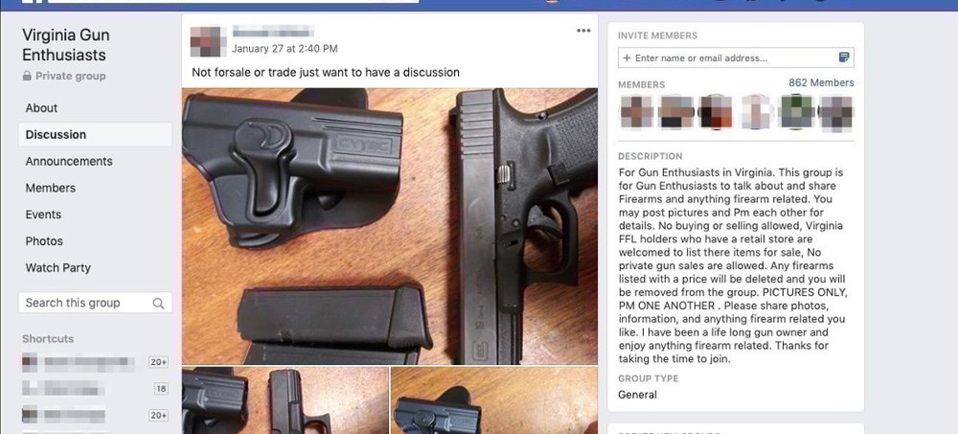Open the group Events page
This screenshot has width=958, height=434.
(x=43, y=215)
